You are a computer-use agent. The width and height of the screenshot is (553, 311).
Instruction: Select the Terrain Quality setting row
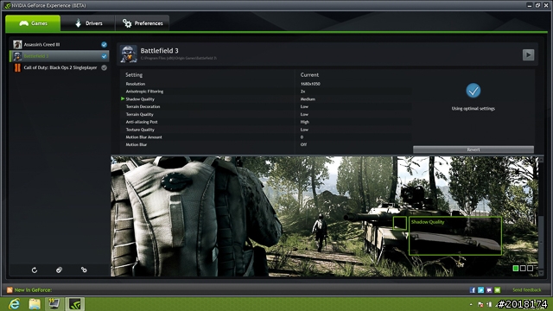(x=266, y=114)
